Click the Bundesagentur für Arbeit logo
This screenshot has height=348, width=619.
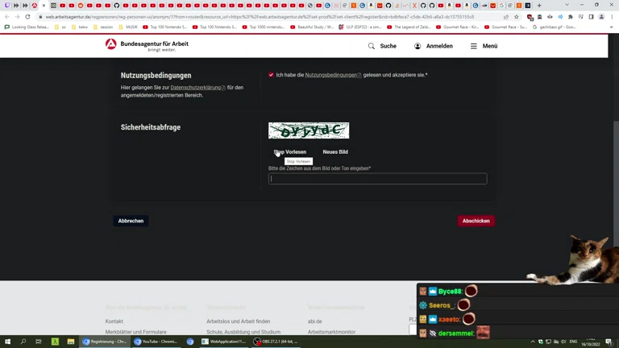pyautogui.click(x=147, y=45)
